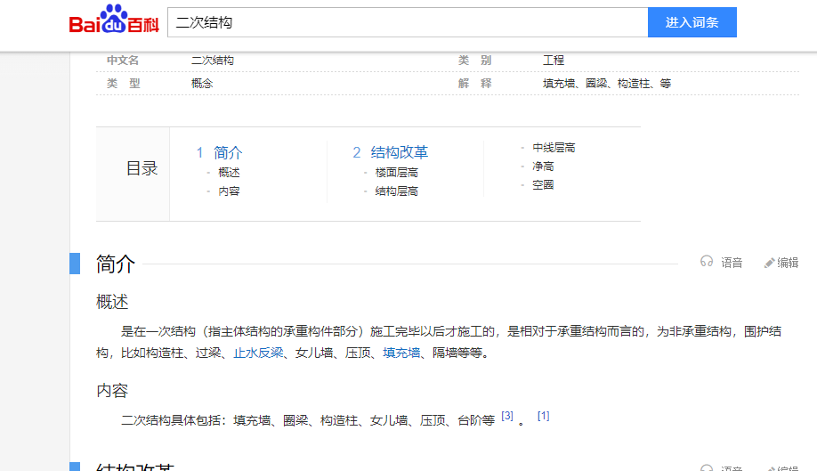The height and width of the screenshot is (471, 817).
Task: Jump to 内容 in the catalog
Action: 229,191
